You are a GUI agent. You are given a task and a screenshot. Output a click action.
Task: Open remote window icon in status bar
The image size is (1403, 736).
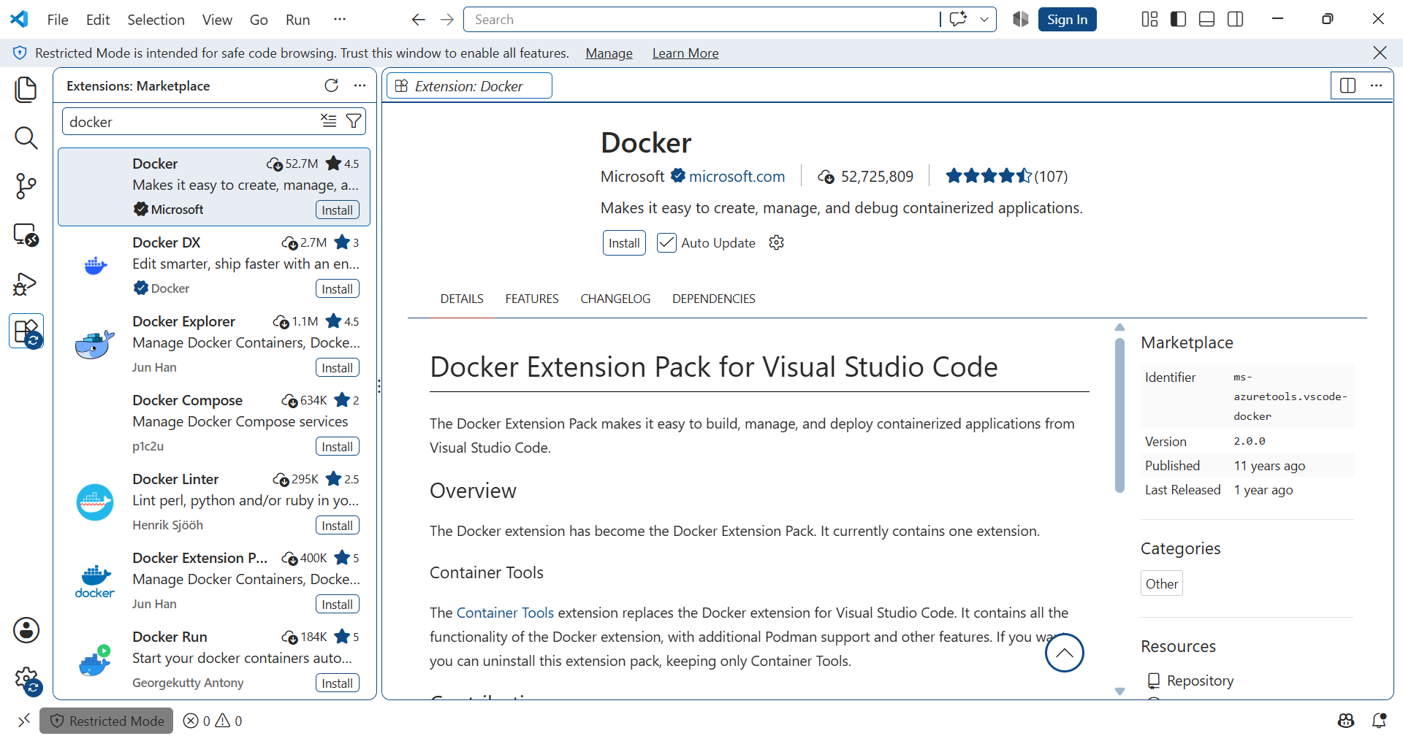pos(23,721)
